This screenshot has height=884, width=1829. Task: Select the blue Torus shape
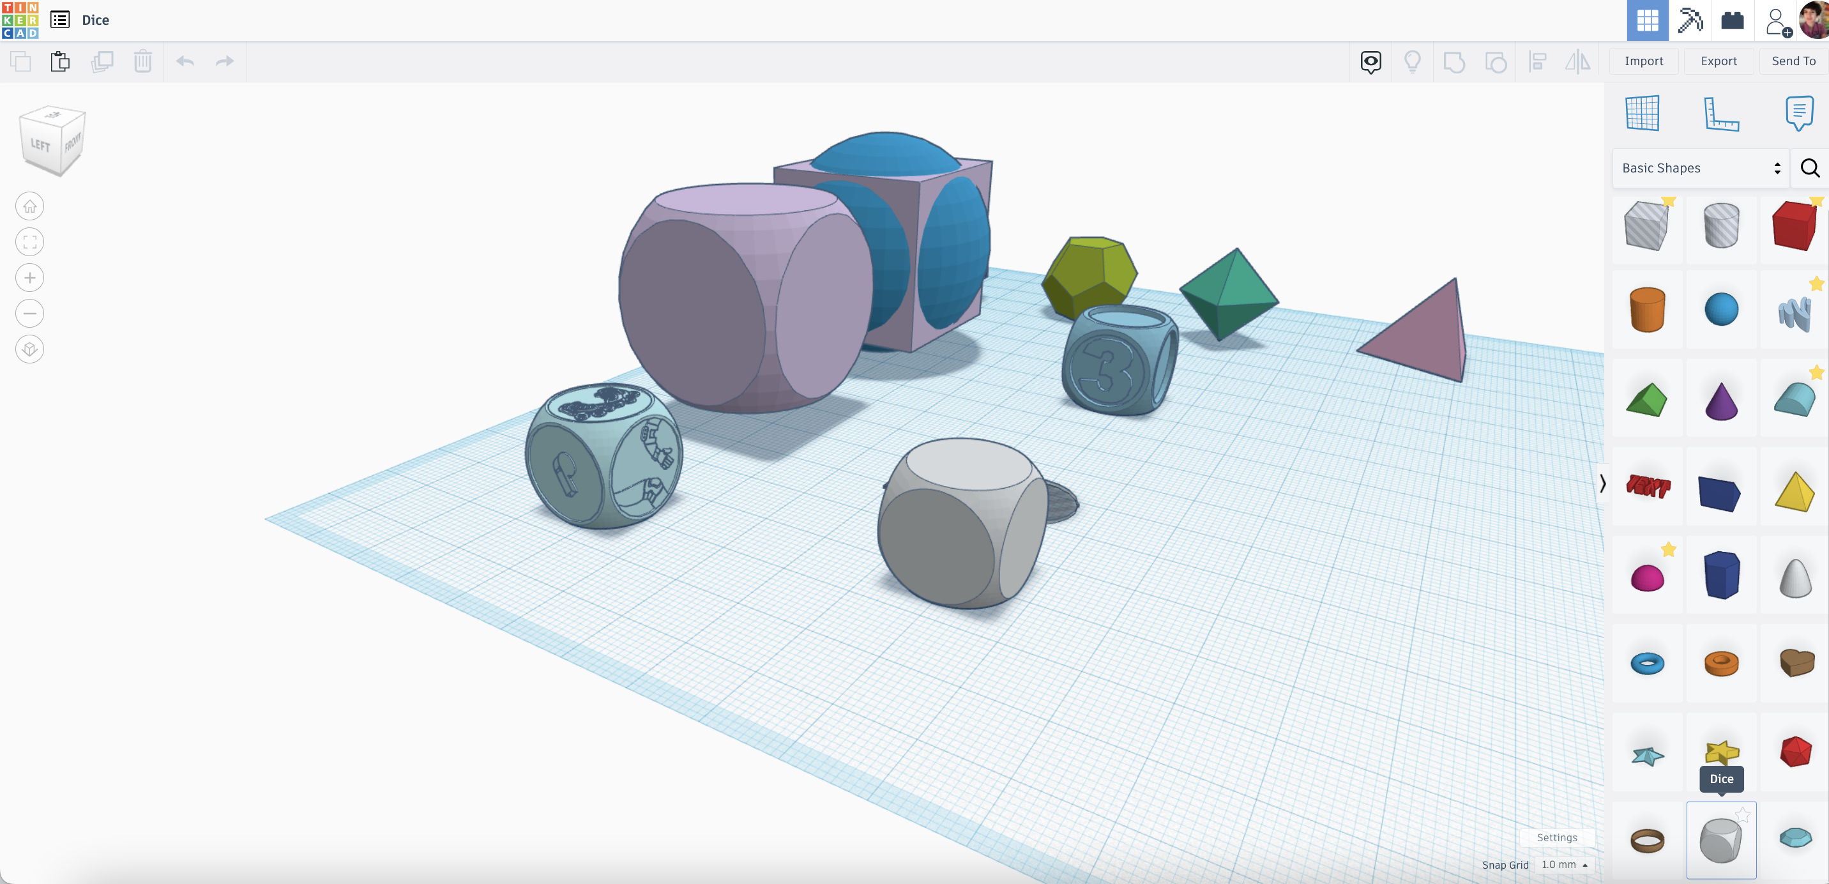(x=1647, y=664)
